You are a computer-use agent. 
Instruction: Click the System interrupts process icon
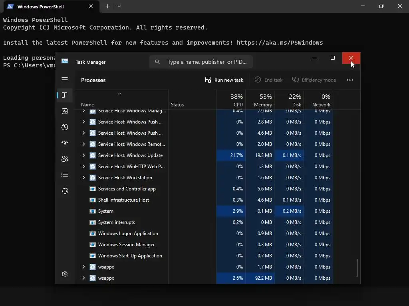click(93, 222)
